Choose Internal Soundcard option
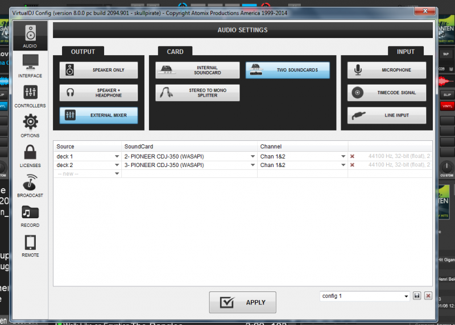Screen dimensions: 455x325 (x=197, y=70)
